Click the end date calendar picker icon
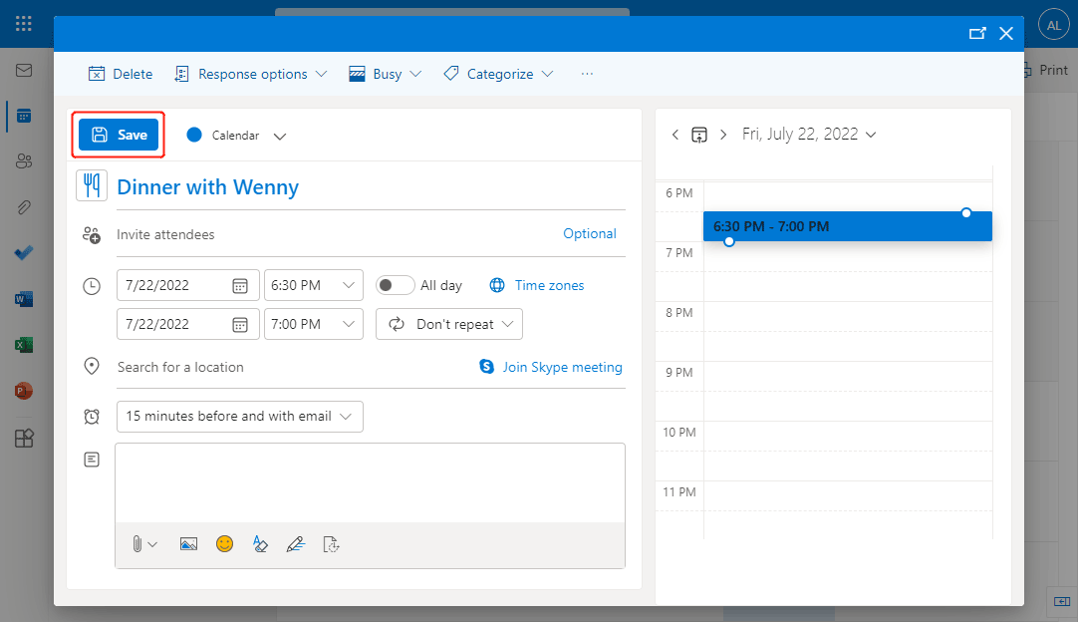The width and height of the screenshot is (1078, 622). tap(239, 325)
